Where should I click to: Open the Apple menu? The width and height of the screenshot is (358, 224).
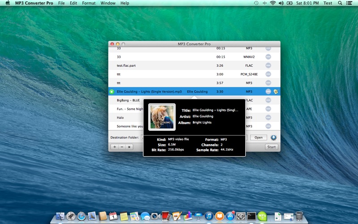8,3
